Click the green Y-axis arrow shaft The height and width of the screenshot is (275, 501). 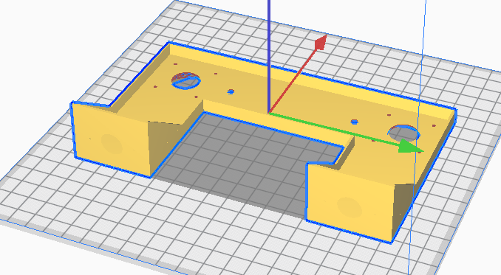(x=334, y=129)
